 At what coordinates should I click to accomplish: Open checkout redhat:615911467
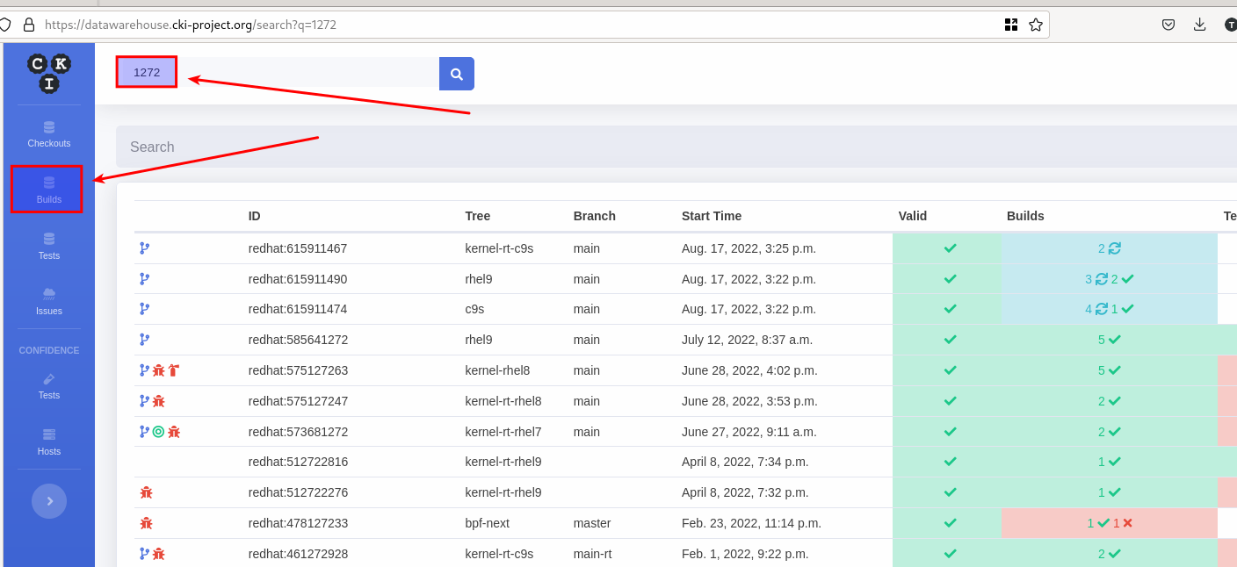[298, 248]
